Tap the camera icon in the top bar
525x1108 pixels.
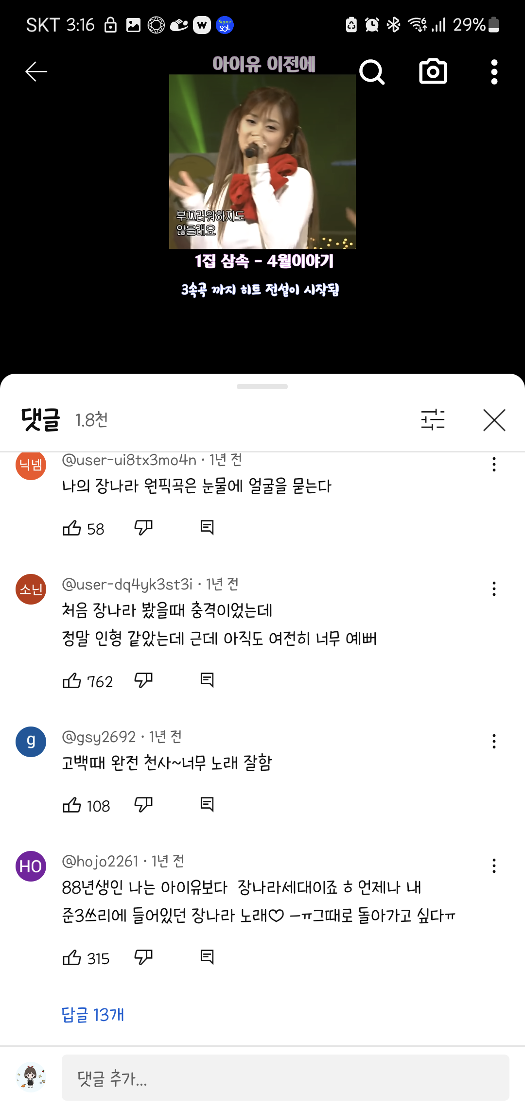[x=433, y=71]
